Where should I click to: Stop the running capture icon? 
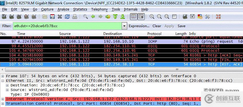(26, 17)
